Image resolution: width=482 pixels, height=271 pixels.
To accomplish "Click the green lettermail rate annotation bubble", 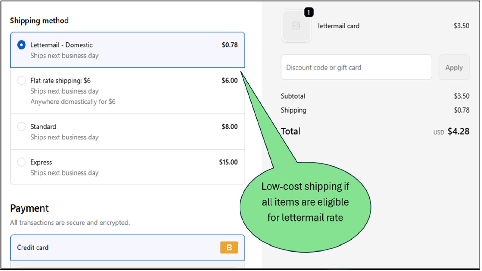I will click(x=305, y=202).
